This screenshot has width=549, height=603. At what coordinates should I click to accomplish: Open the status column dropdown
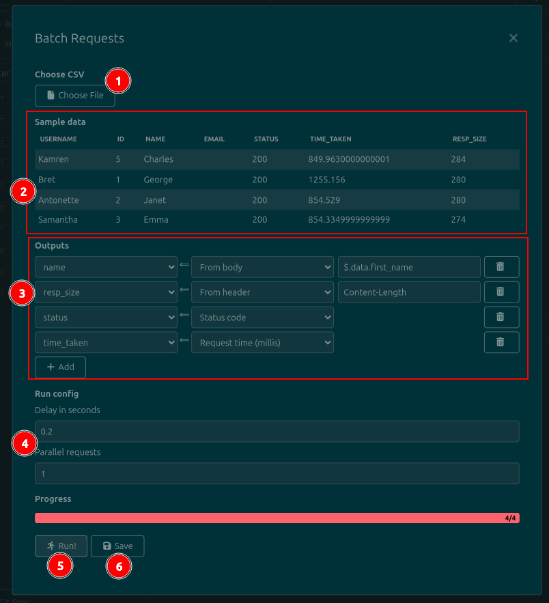tap(106, 318)
